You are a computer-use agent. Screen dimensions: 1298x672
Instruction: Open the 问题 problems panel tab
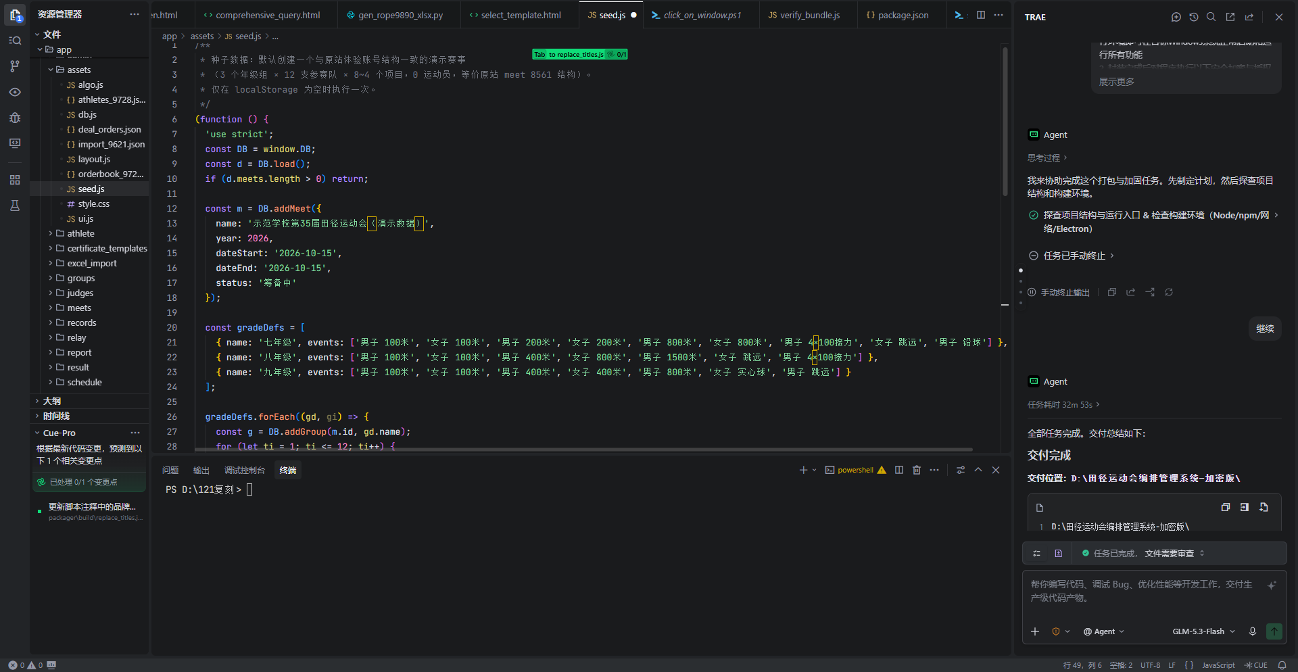click(170, 470)
